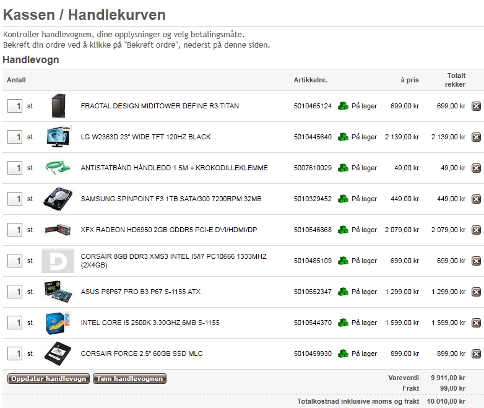The image size is (484, 408).
Task: Click stock icon for Fractal Design case
Action: click(343, 106)
